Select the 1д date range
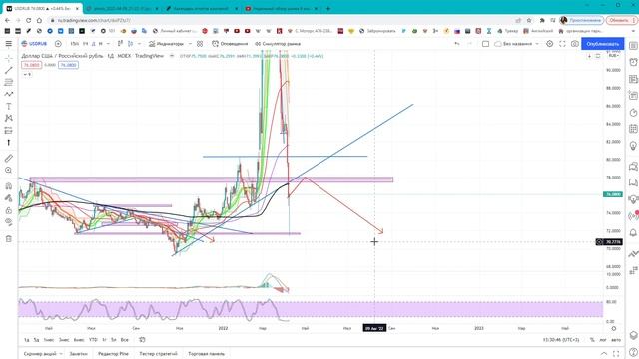639x359 pixels. tap(27, 340)
